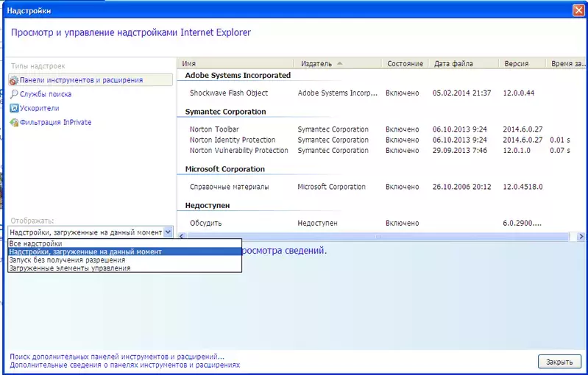Image resolution: width=588 pixels, height=375 pixels.
Task: Select Справочные материалы add-on row
Action: [229, 187]
